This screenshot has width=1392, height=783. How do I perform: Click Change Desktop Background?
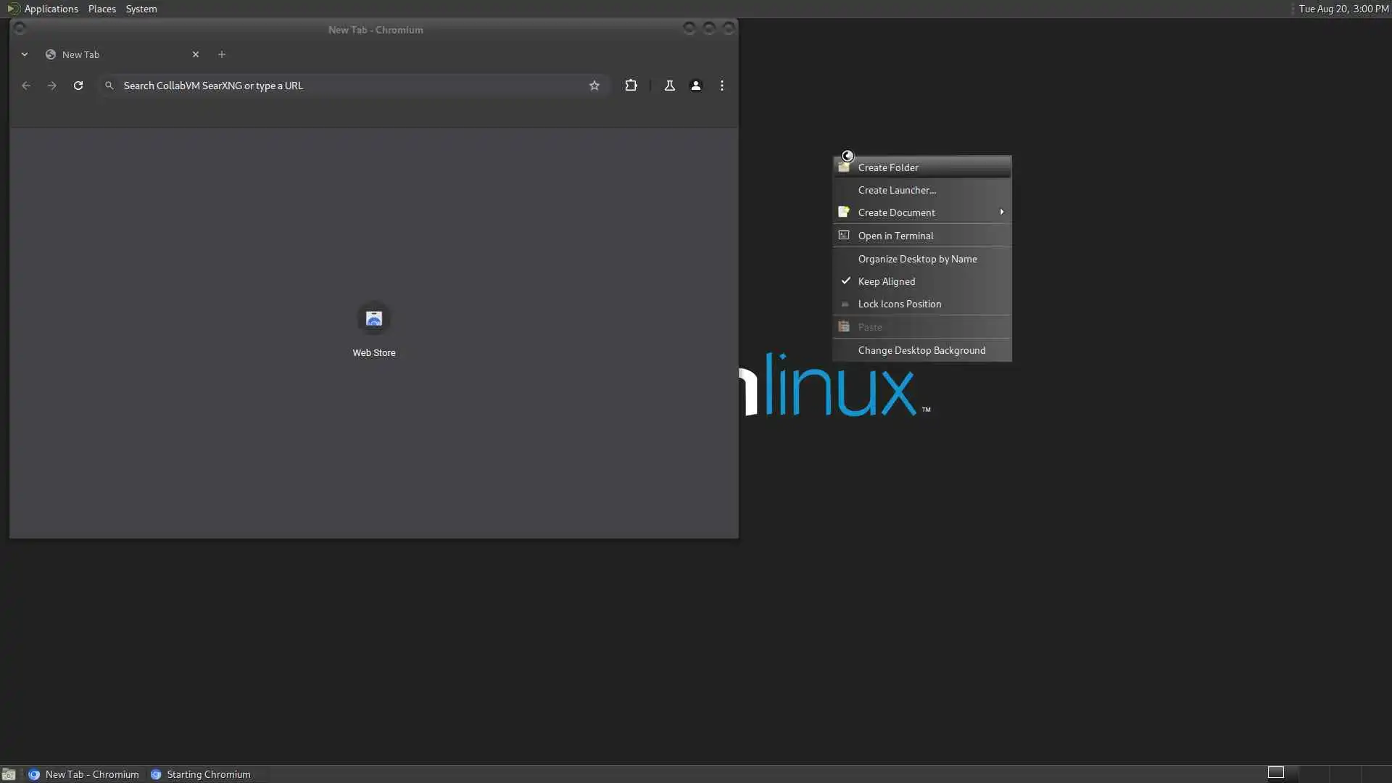[x=921, y=350]
